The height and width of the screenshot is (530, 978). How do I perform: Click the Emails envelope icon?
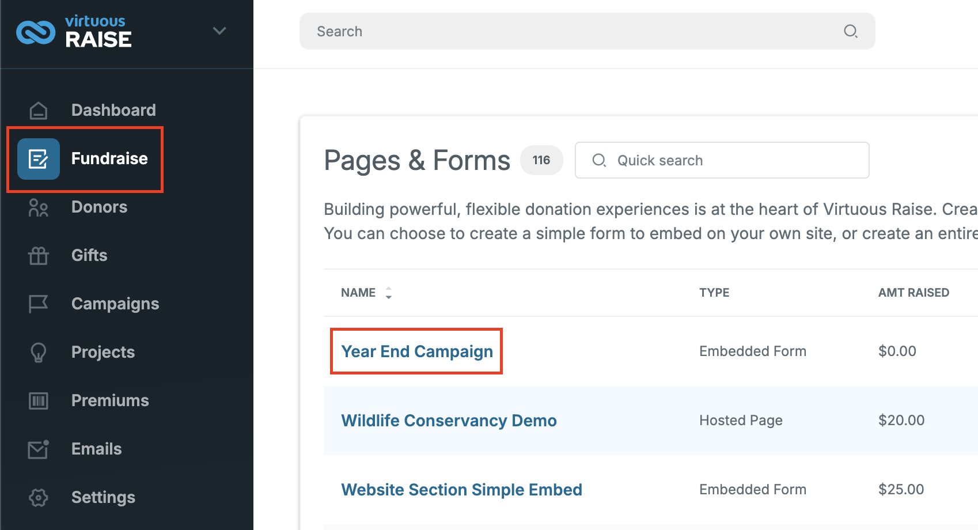[x=39, y=449]
